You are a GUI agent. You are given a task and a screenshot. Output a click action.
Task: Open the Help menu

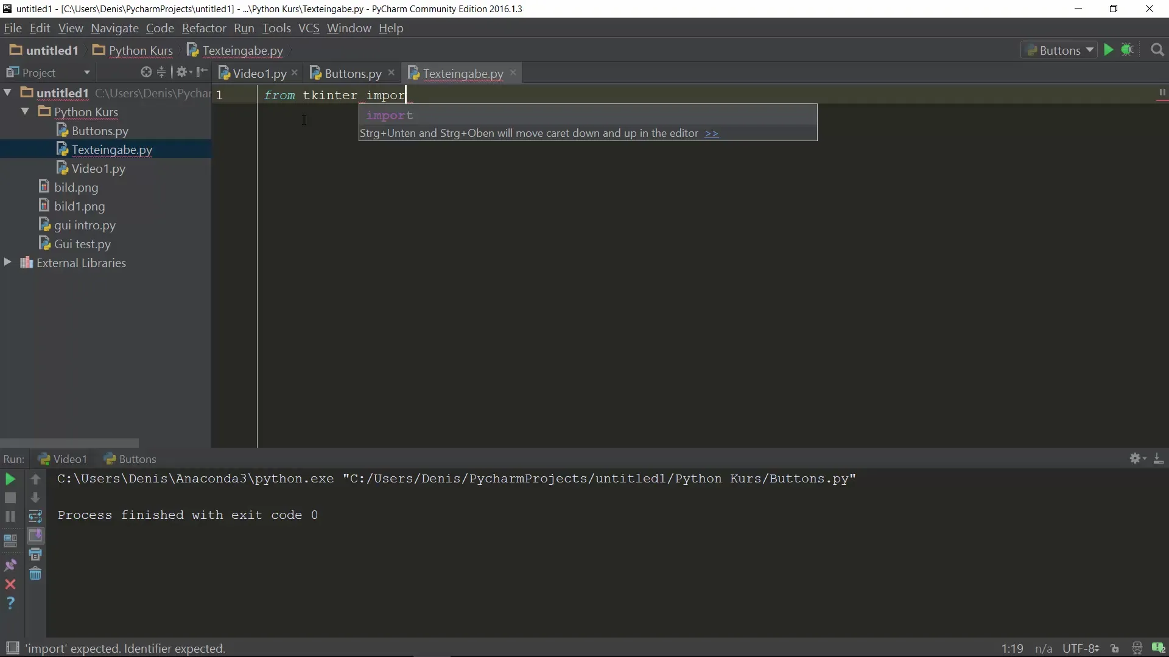(391, 28)
